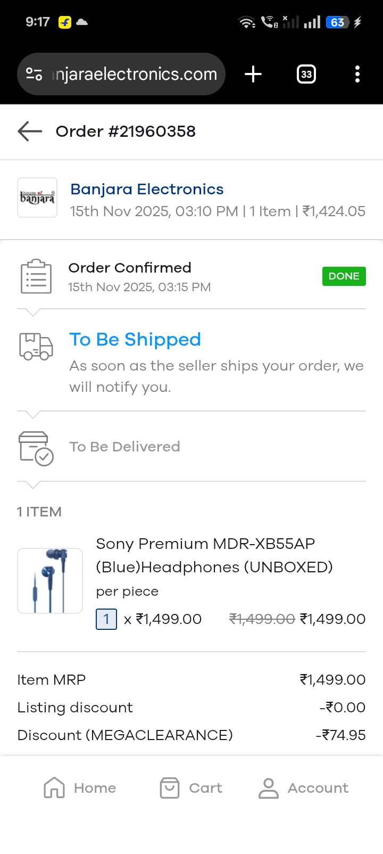383x854 pixels.
Task: Tap the browser URL address field
Action: [x=134, y=74]
